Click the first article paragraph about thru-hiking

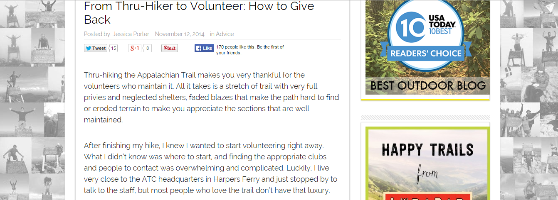(x=211, y=98)
